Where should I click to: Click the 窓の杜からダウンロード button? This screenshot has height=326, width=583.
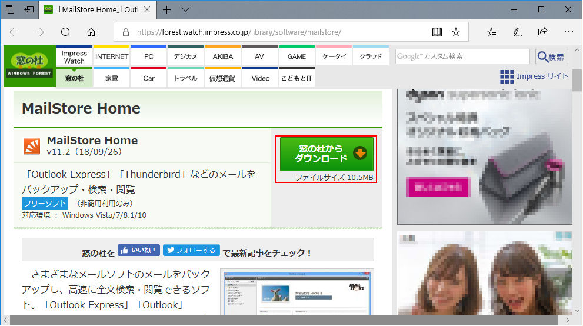pos(327,154)
